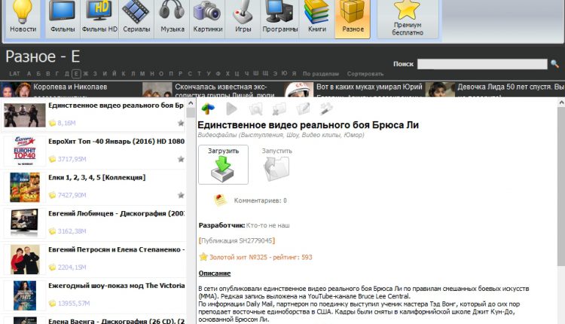Click Bruce Lee fight video thumbnail
This screenshot has width=565, height=324.
coord(25,115)
